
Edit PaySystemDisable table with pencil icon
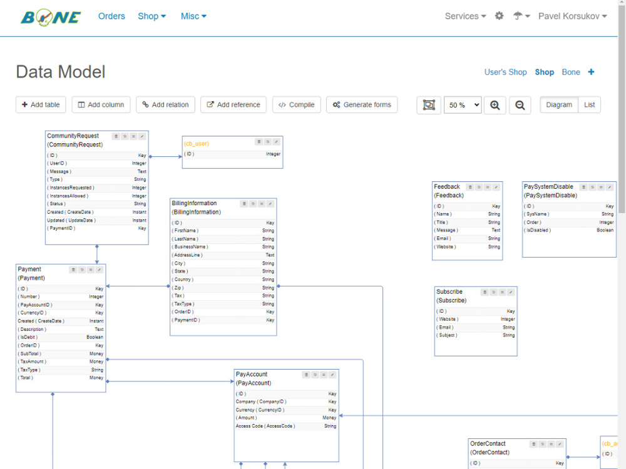(x=610, y=187)
